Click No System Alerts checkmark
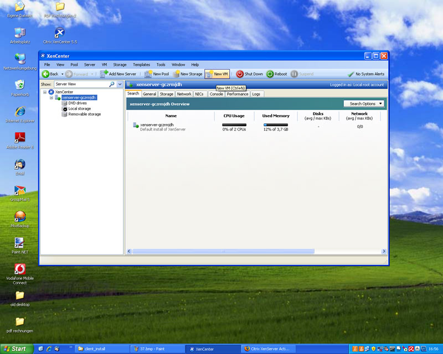This screenshot has height=354, width=443. coord(351,74)
